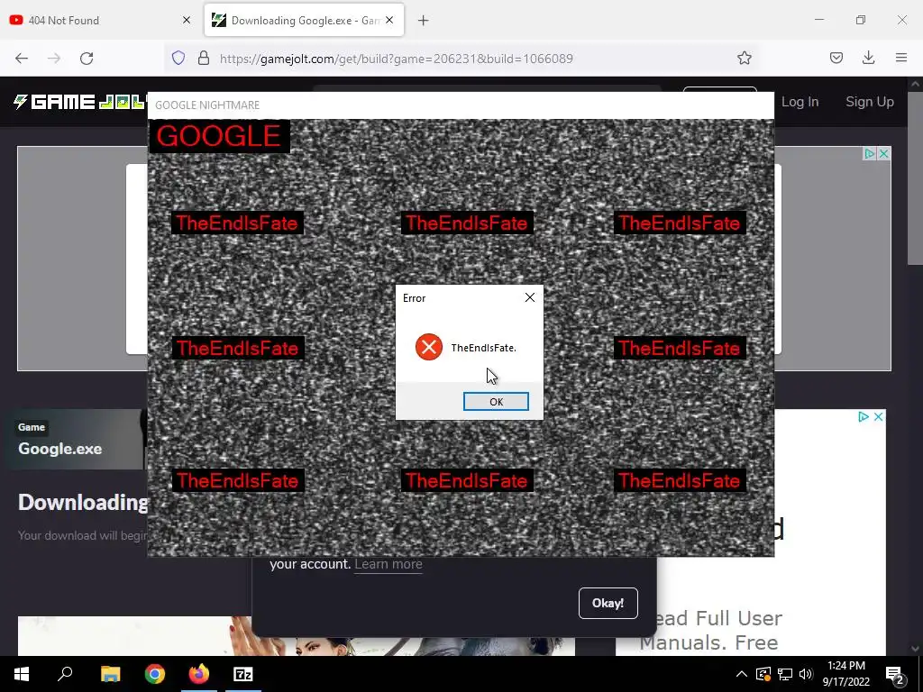Viewport: 923px width, 692px height.
Task: Bookmark this page with the star
Action: (744, 58)
